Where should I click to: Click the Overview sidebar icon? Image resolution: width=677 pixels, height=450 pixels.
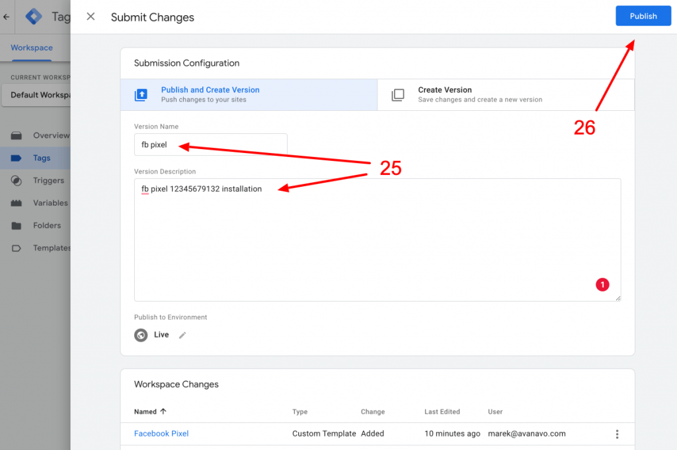[17, 136]
